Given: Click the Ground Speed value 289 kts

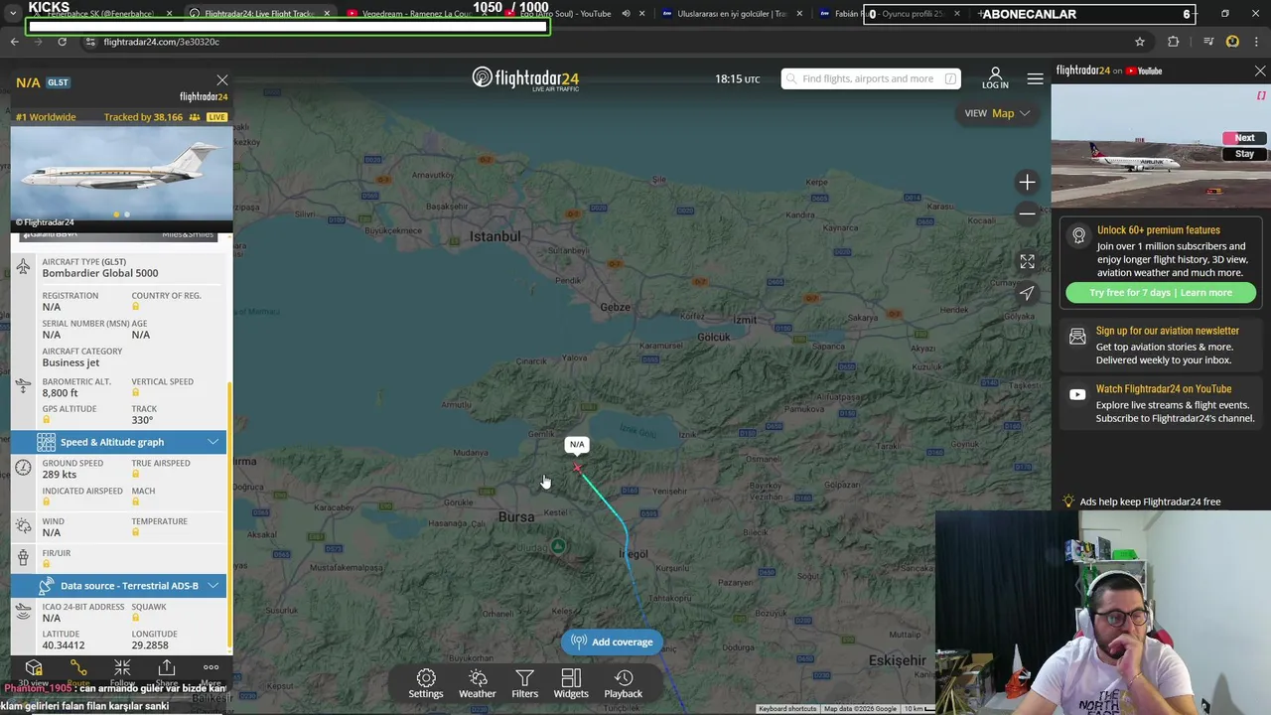Looking at the screenshot, I should (59, 475).
